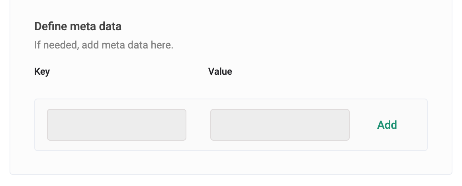Select the text box beside Add
The image size is (462, 186).
(x=280, y=125)
